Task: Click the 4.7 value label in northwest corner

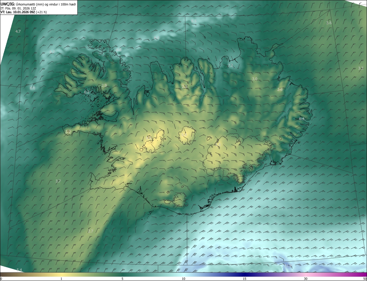Action: point(18,31)
